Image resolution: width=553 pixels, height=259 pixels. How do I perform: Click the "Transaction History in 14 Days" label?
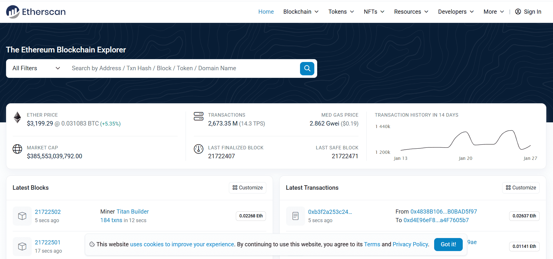tap(417, 115)
